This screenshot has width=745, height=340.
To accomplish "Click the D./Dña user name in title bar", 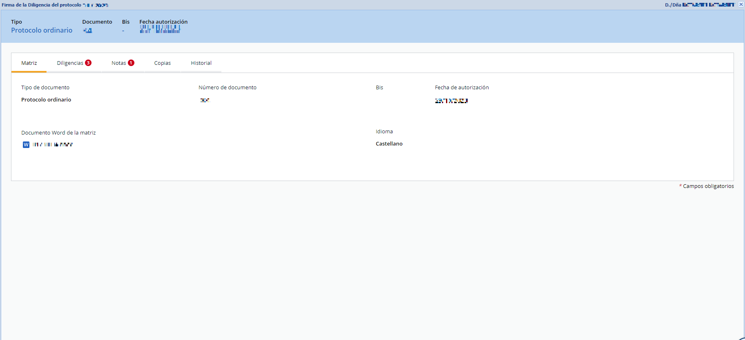I will [x=708, y=5].
